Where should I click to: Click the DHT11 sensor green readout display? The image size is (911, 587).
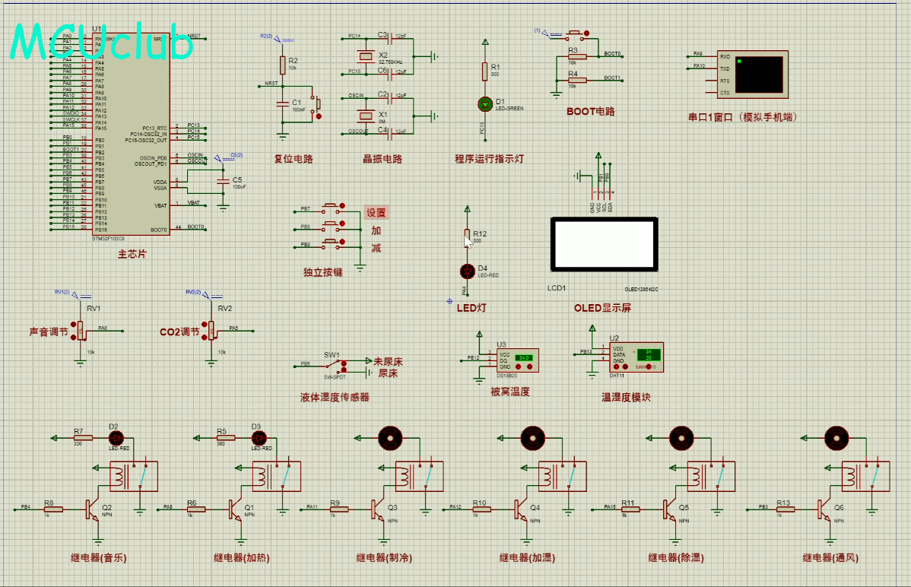point(648,355)
